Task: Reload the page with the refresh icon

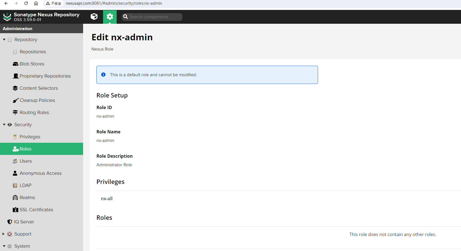Action: coord(26,3)
